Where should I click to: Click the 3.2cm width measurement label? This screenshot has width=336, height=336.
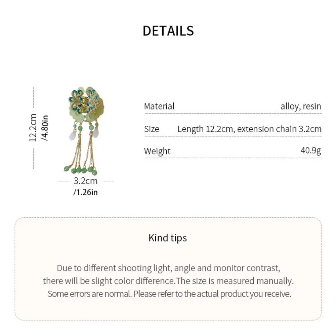pyautogui.click(x=85, y=181)
